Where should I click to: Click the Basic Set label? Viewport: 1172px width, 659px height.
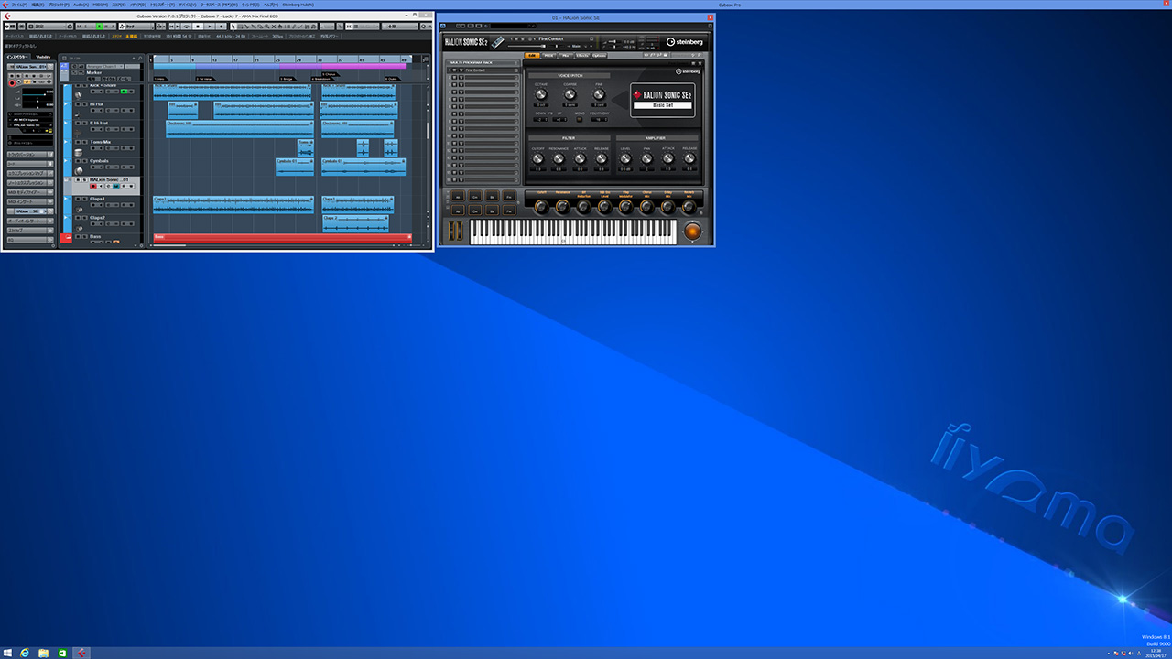coord(662,105)
